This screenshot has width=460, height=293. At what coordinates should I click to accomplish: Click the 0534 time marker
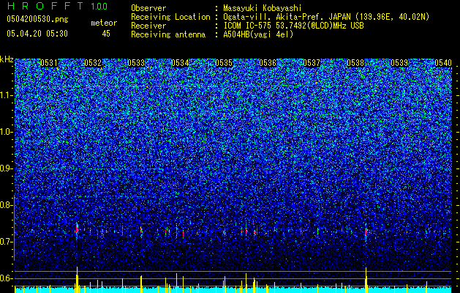pyautogui.click(x=180, y=63)
